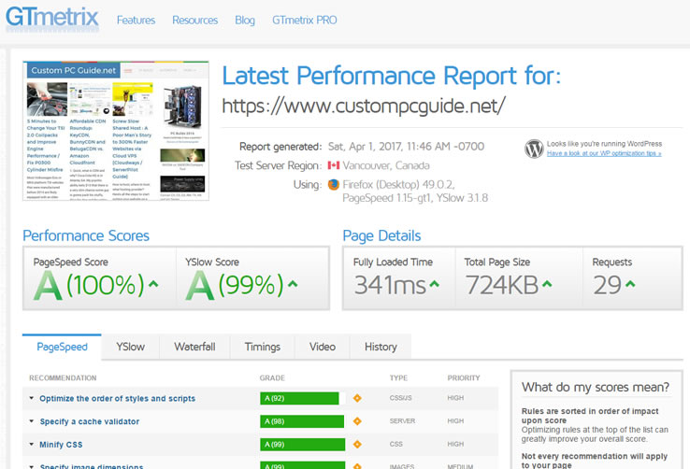Click the Canada flag icon
Screen dimensions: 690x469
334,165
